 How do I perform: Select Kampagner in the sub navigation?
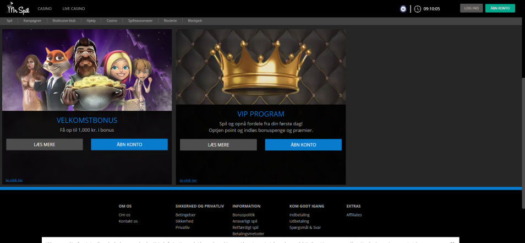point(32,21)
